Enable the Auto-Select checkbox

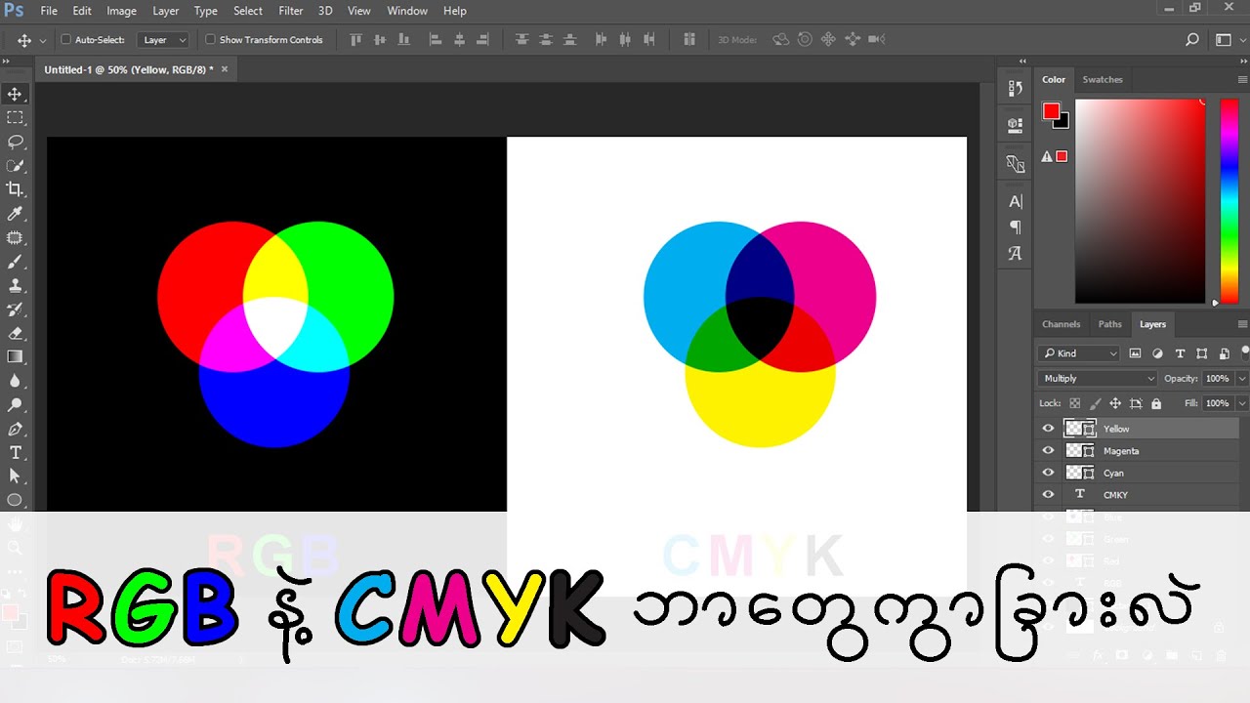(65, 40)
